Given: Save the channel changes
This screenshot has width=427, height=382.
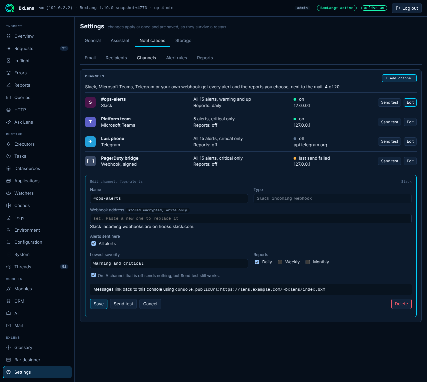Looking at the screenshot, I should [99, 304].
